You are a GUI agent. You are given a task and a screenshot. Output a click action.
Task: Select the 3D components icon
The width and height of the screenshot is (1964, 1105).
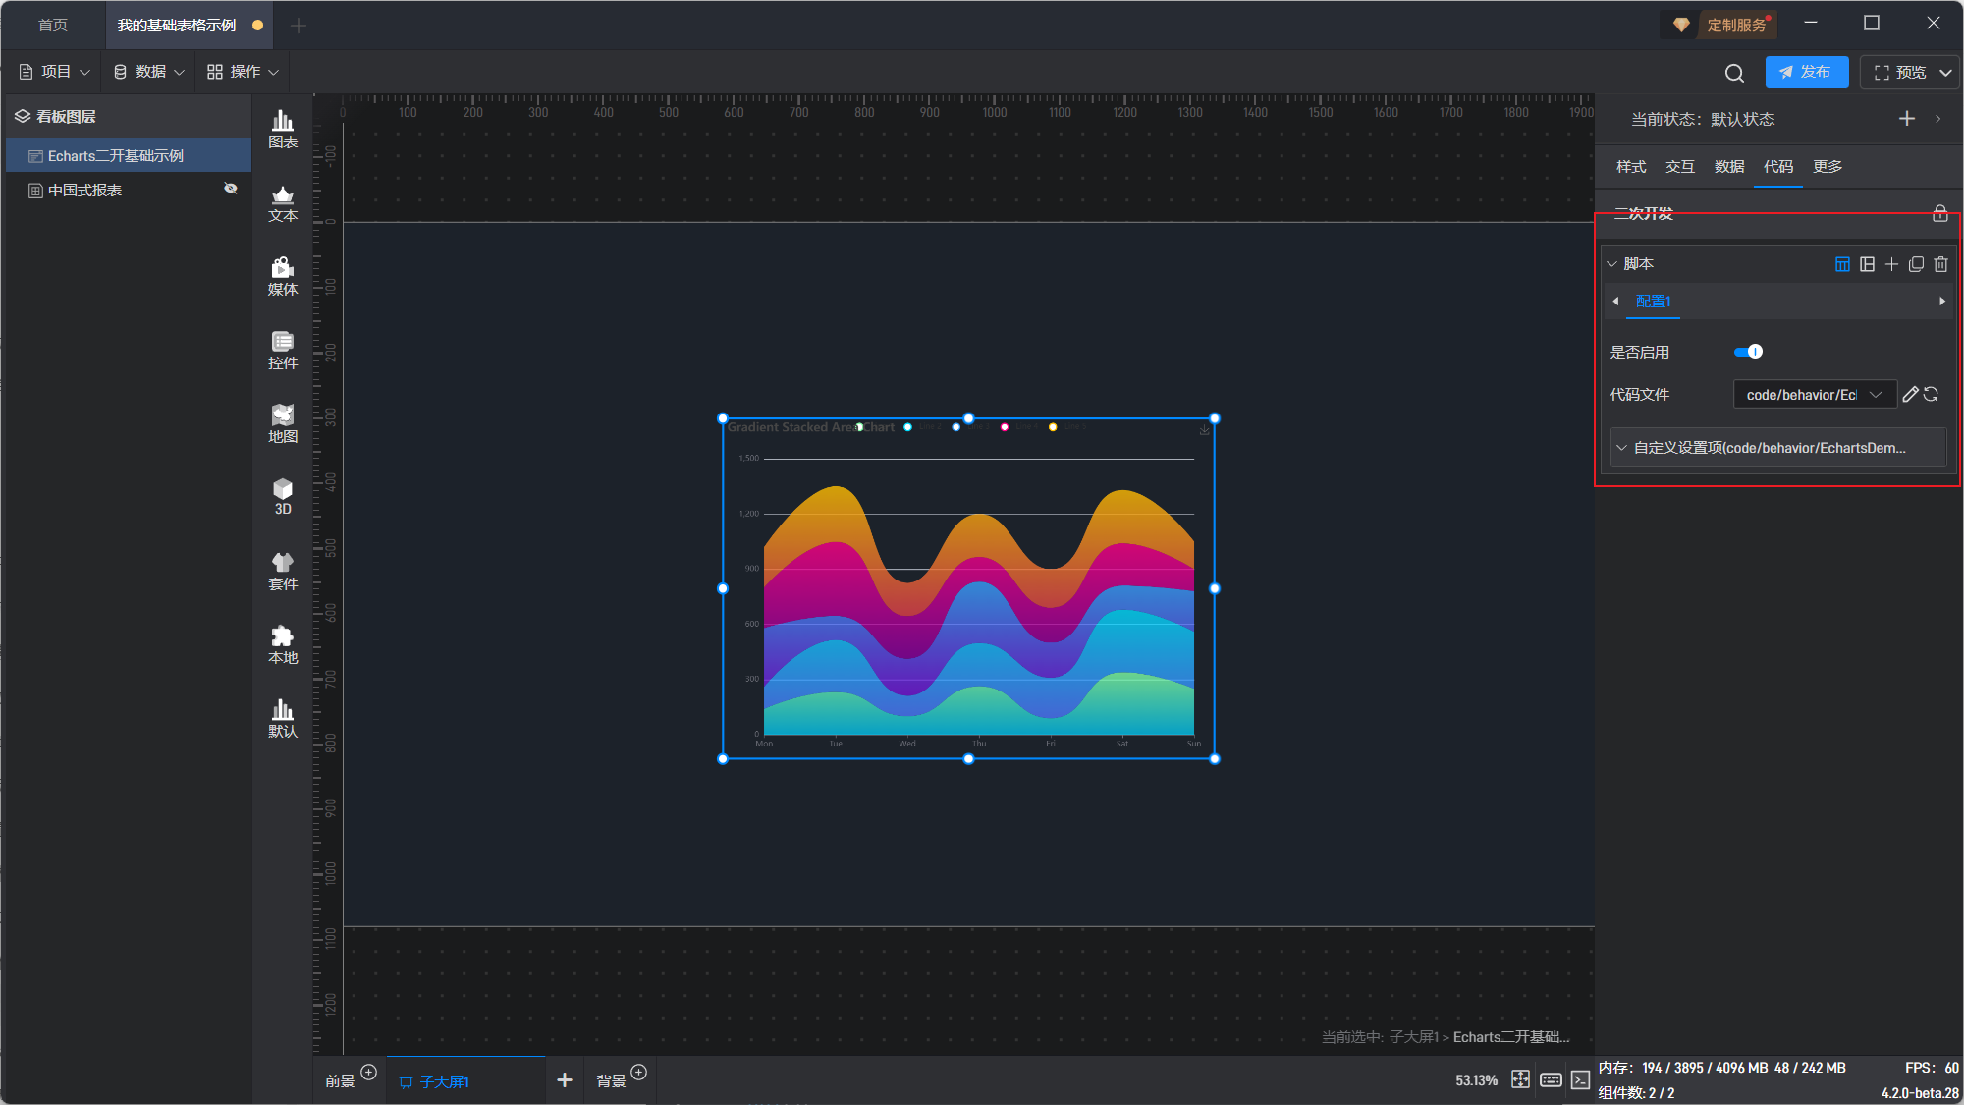coord(283,496)
